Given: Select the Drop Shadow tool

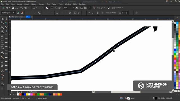Looking at the screenshot, I should (2, 62).
